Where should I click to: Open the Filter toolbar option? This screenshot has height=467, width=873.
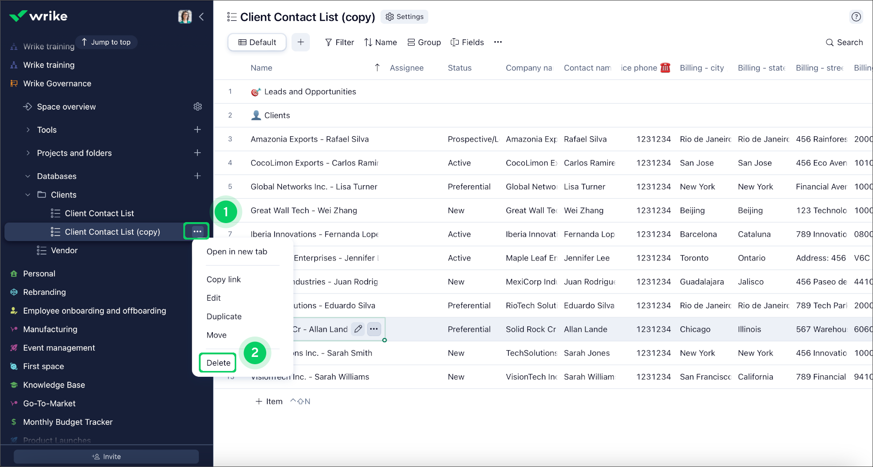(x=339, y=42)
